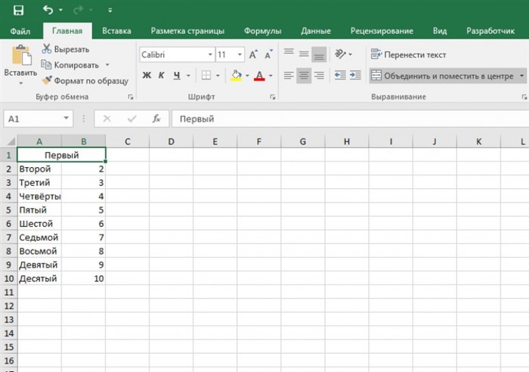Screen dimensions: 529x372
Task: Open the Копировать dropdown arrow
Action: pyautogui.click(x=107, y=65)
